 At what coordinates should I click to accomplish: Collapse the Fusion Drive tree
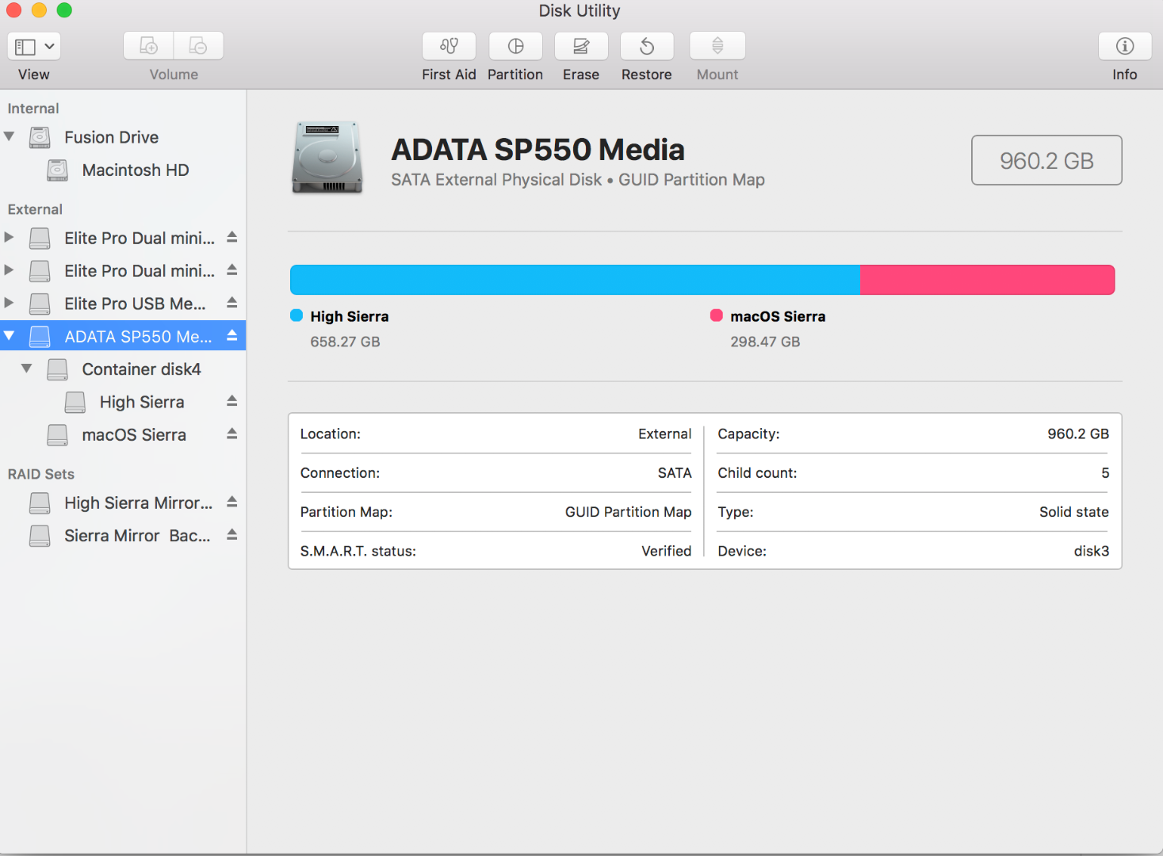10,136
